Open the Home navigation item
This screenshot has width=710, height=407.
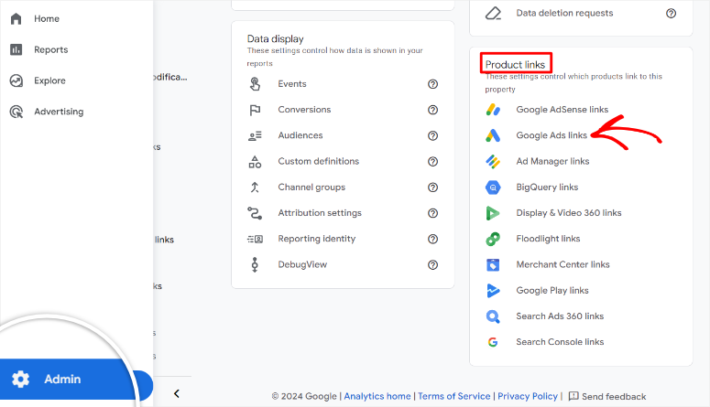point(47,18)
